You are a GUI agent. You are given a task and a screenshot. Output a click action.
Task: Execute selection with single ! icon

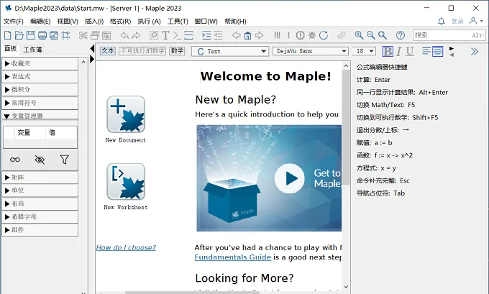289,35
